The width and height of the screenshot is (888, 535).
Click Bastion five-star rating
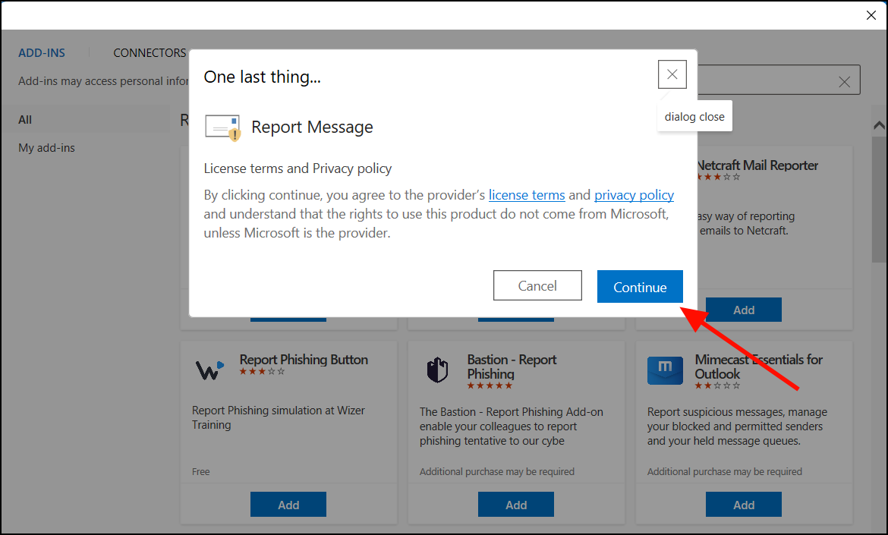(490, 386)
